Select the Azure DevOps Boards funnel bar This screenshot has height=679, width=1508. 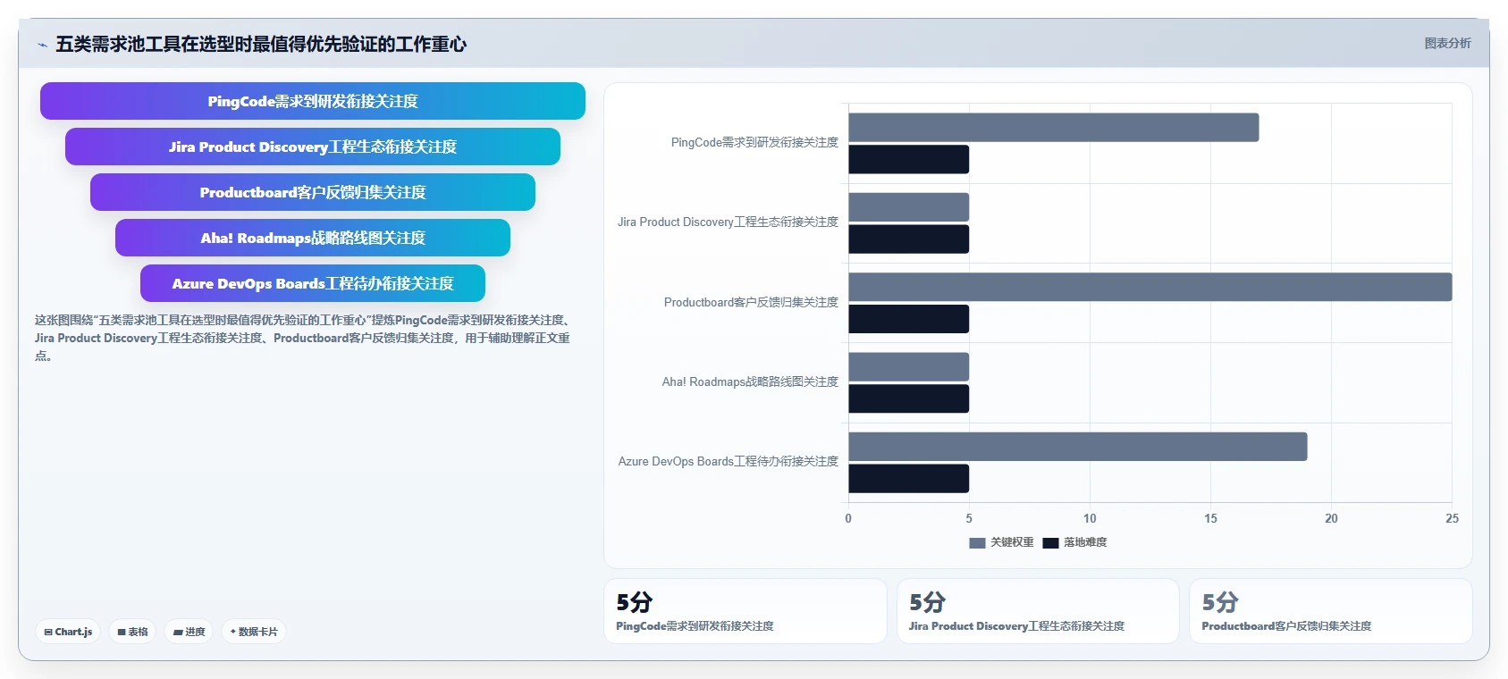[313, 283]
